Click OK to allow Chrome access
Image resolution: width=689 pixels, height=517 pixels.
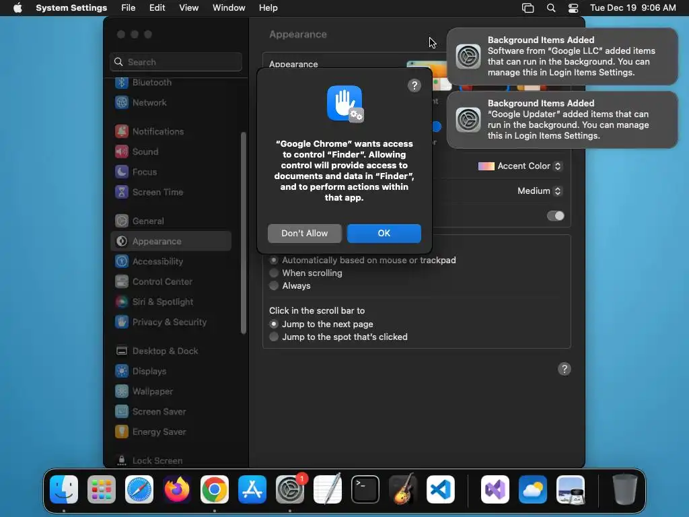pyautogui.click(x=384, y=234)
